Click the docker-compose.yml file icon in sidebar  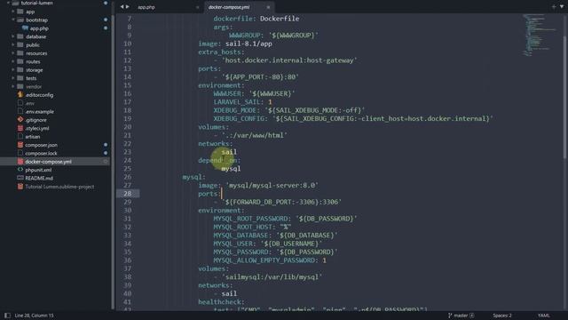[x=20, y=162]
